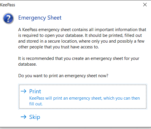Click the arrow icon beside Print
The height and width of the screenshot is (129, 151).
tap(23, 91)
